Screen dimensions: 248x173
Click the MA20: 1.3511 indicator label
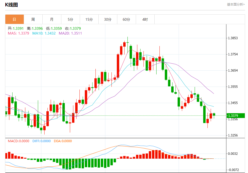(x=70, y=33)
